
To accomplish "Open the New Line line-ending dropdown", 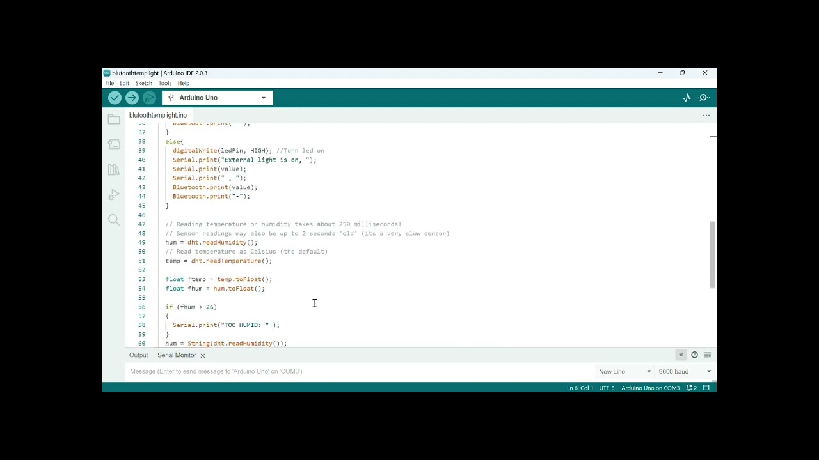I will [624, 372].
